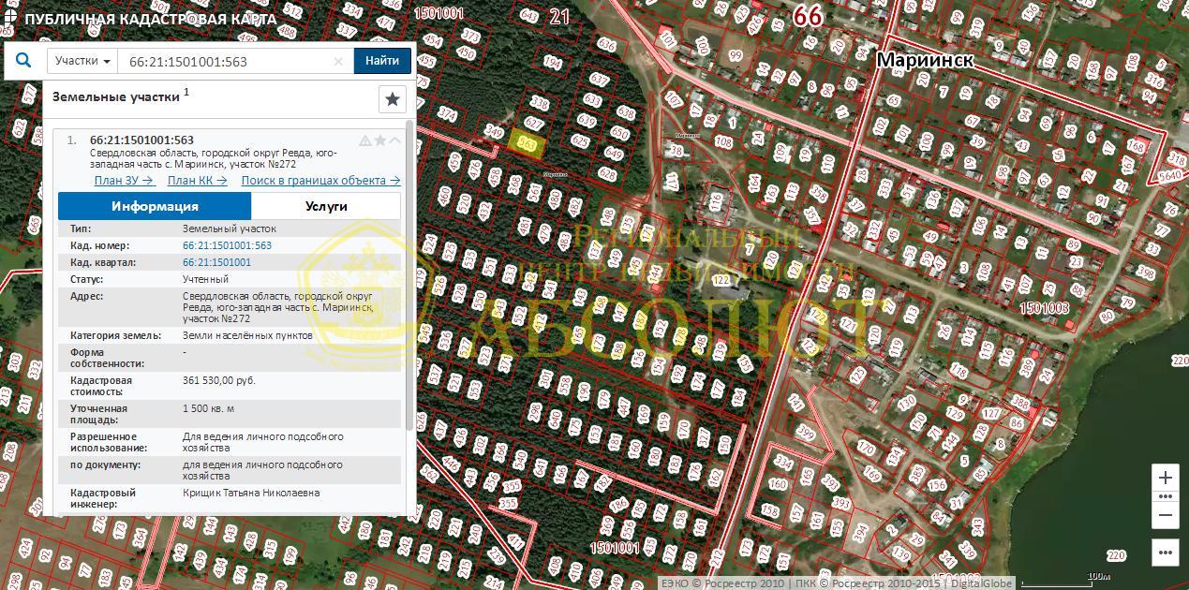This screenshot has height=590, width=1189.
Task: Click the warning triangle icon on result
Action: click(x=365, y=140)
